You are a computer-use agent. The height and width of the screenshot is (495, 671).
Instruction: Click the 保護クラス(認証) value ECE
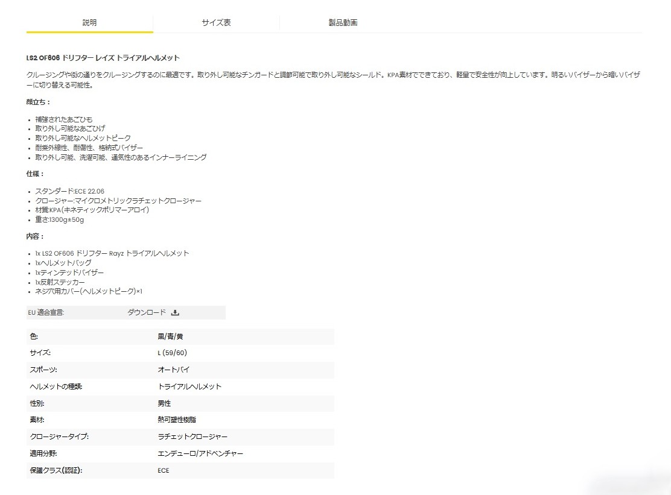pos(164,470)
